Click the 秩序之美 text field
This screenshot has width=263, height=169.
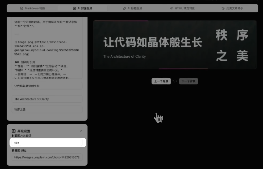pyautogui.click(x=47, y=110)
